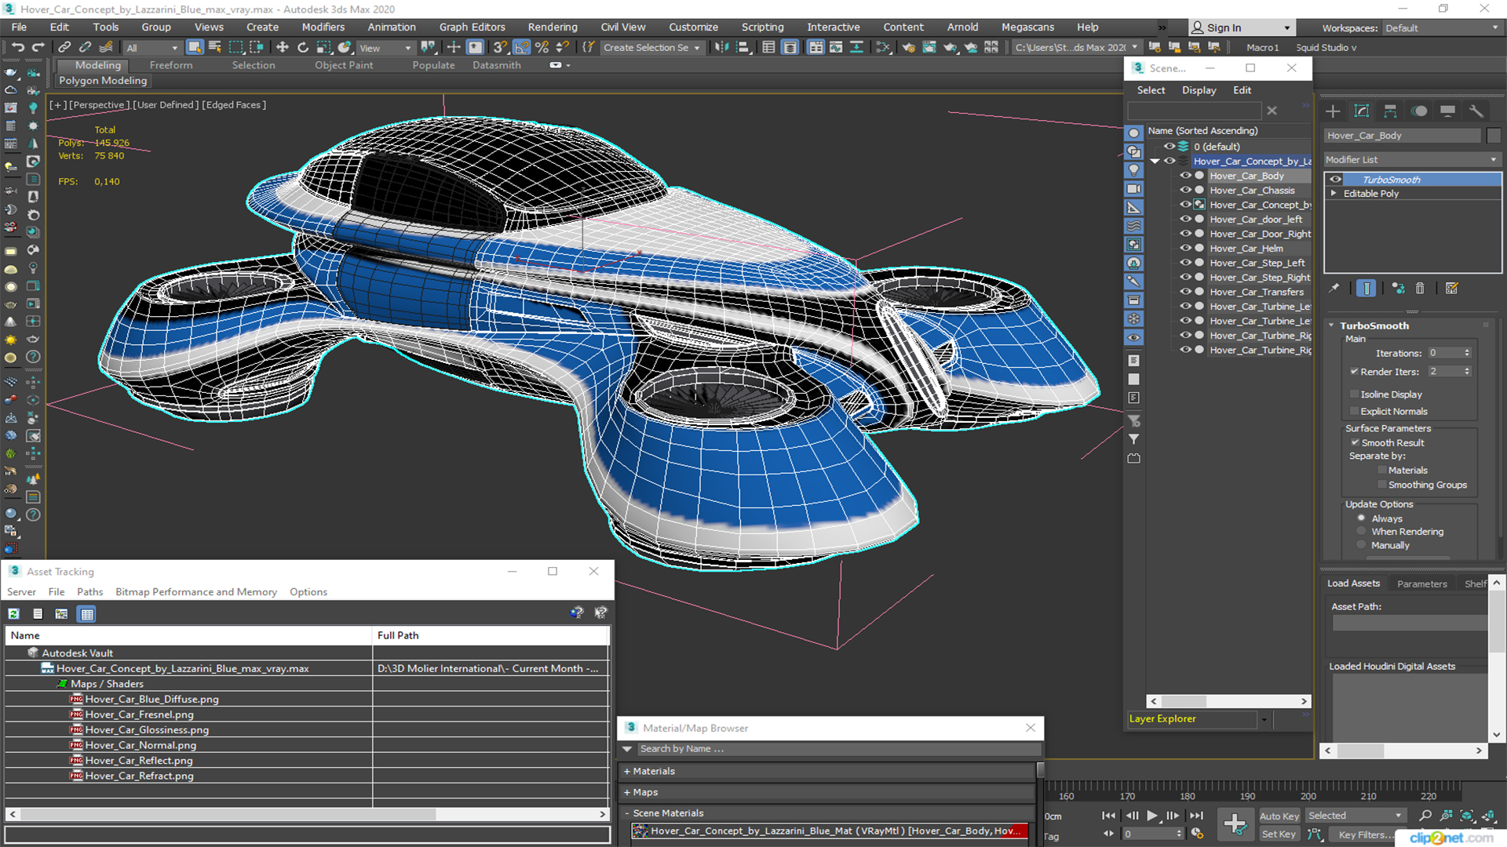Choose the Select and Move tool
Image resolution: width=1507 pixels, height=847 pixels.
pyautogui.click(x=282, y=47)
